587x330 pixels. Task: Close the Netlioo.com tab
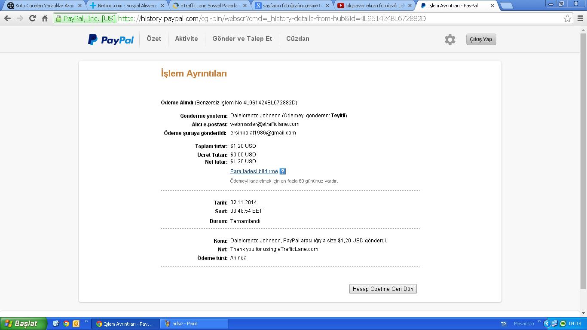click(x=162, y=6)
